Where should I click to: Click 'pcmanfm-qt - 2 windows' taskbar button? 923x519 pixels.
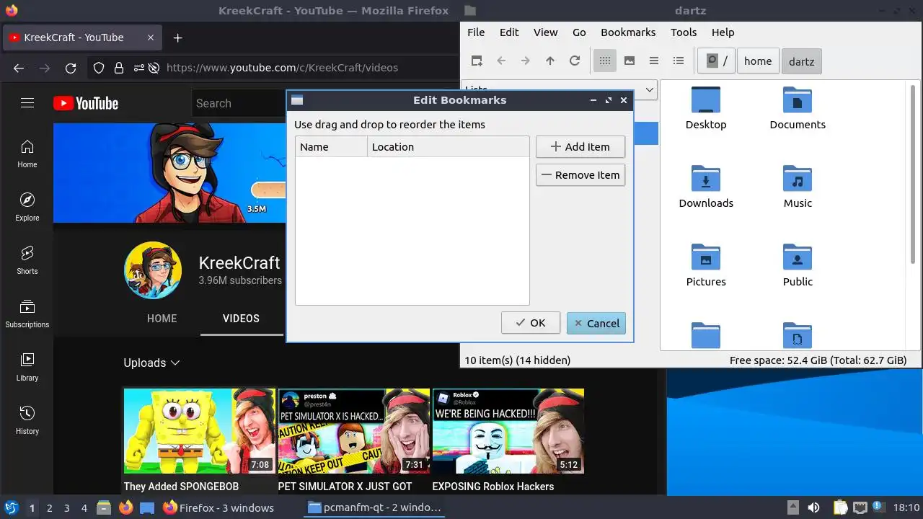click(374, 507)
